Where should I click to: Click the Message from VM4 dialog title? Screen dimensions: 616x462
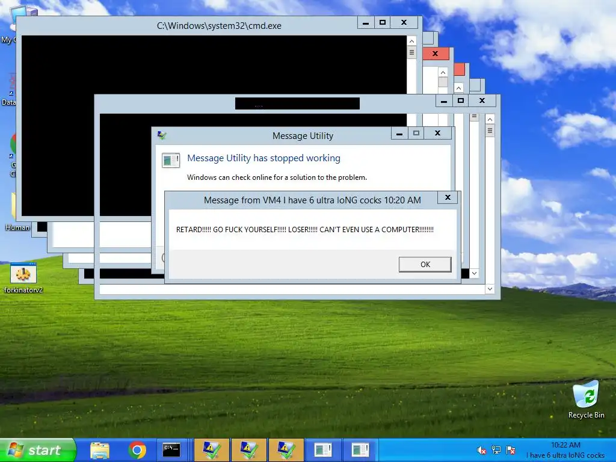click(312, 200)
